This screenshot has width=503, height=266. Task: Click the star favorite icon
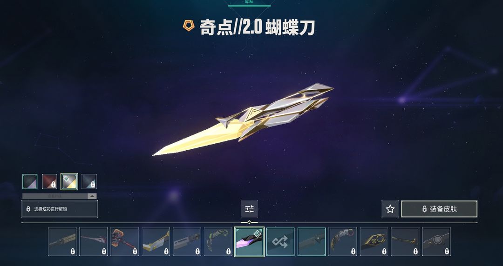click(390, 209)
